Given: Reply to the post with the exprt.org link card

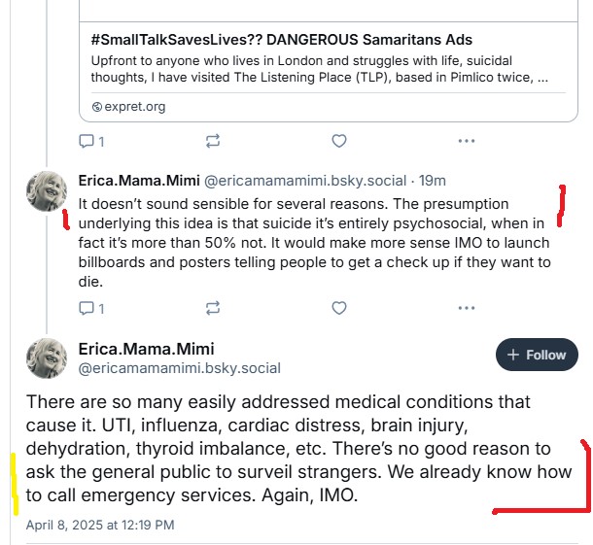Looking at the screenshot, I should 86,141.
